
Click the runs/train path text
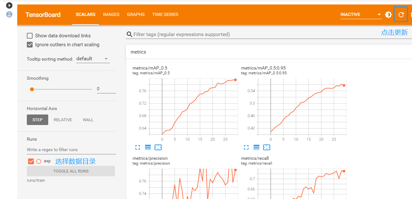point(36,181)
